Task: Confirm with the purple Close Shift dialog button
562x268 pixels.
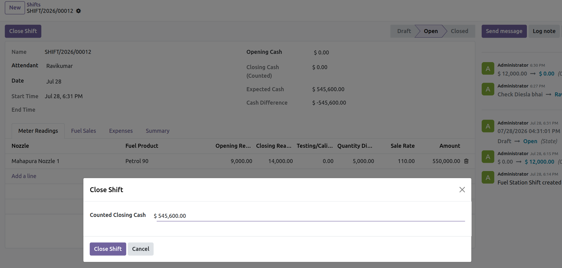Action: [x=108, y=249]
